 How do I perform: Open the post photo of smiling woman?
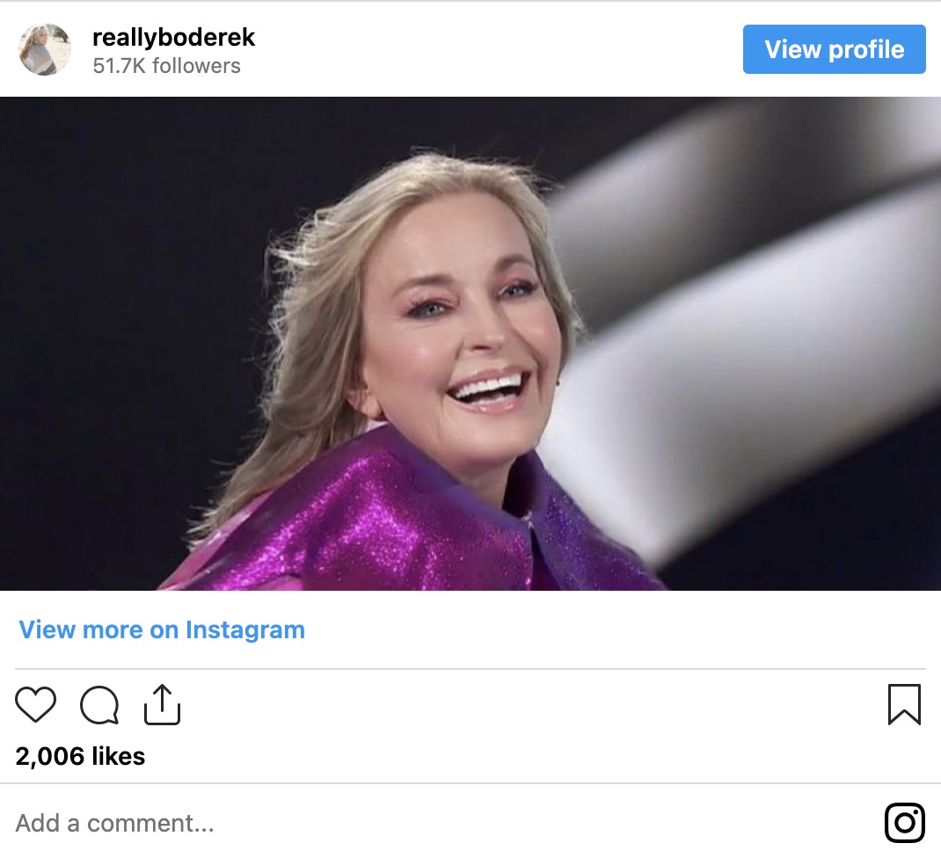click(470, 343)
